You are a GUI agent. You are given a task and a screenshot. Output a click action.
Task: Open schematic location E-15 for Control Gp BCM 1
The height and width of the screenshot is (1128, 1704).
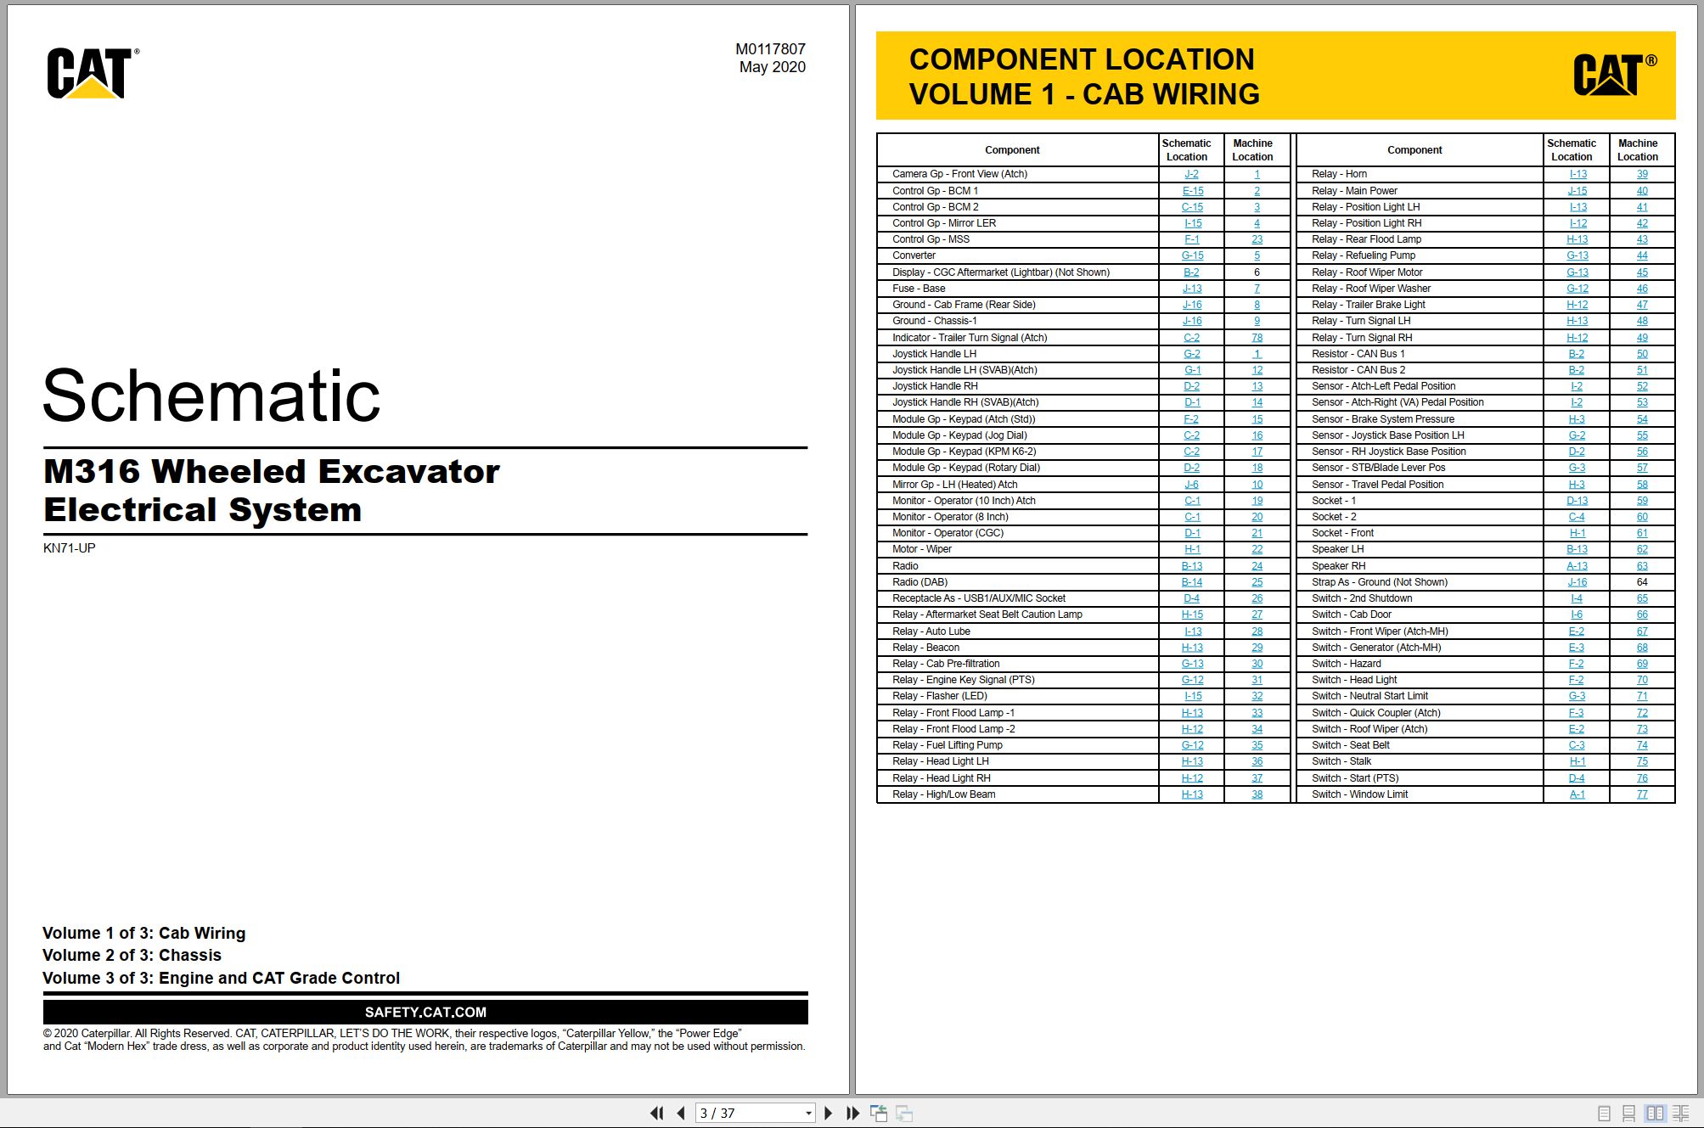1192,191
